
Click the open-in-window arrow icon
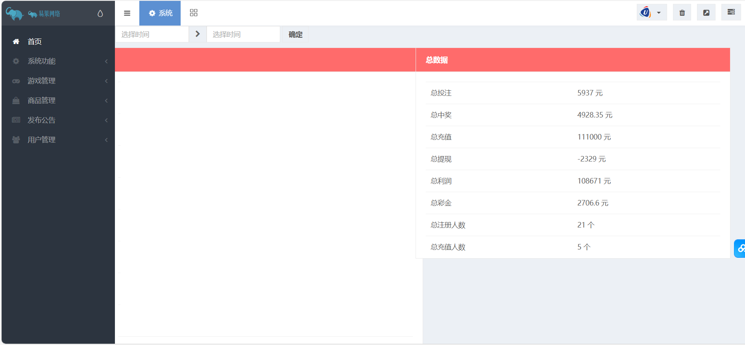pyautogui.click(x=706, y=13)
